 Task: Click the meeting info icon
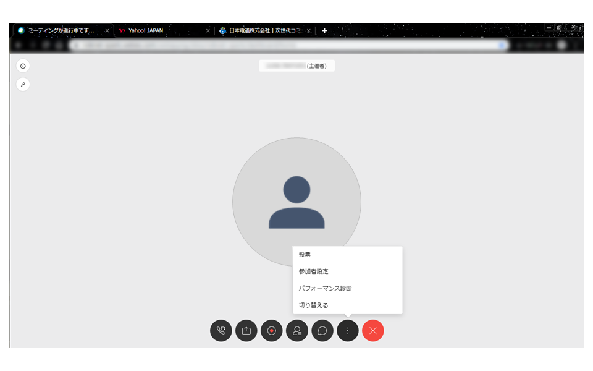[x=23, y=66]
